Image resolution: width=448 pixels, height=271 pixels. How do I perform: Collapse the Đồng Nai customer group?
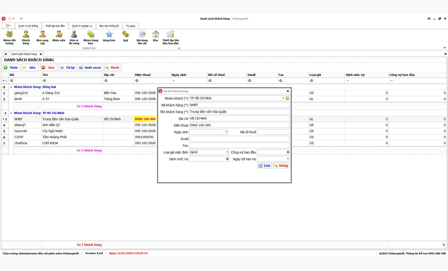tap(11, 87)
